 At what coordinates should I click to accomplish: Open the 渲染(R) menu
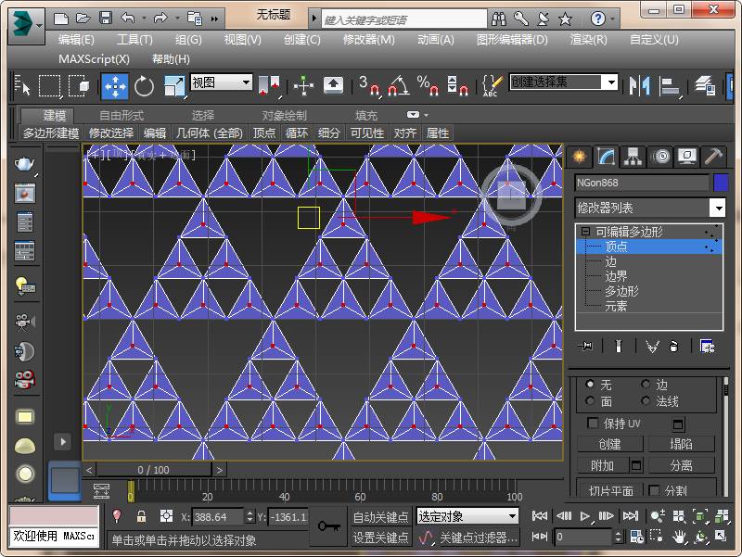click(x=588, y=39)
